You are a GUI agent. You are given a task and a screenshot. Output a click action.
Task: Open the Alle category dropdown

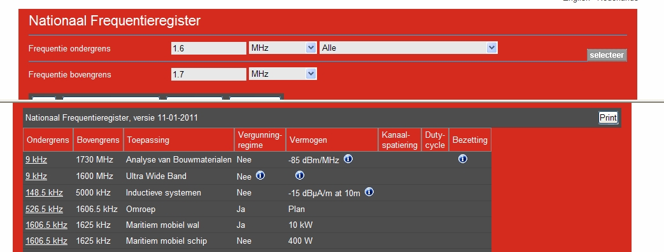408,48
